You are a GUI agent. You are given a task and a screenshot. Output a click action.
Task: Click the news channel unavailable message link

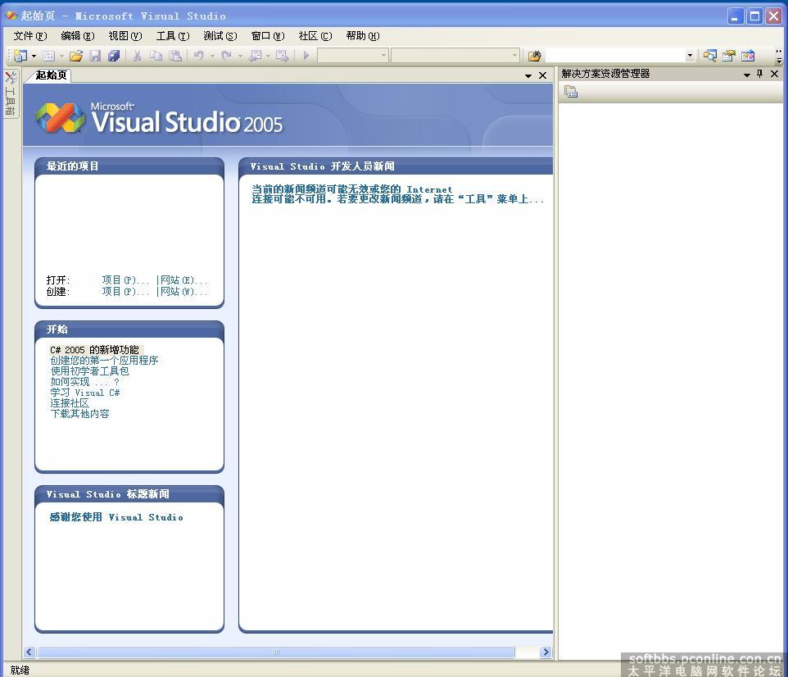click(397, 194)
